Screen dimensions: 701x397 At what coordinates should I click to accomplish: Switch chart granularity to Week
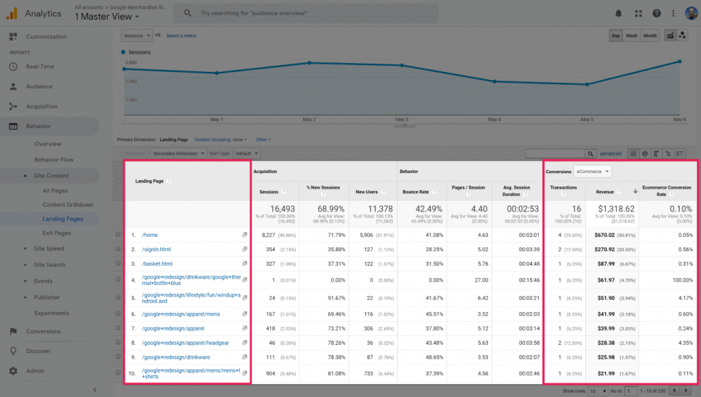coord(631,35)
